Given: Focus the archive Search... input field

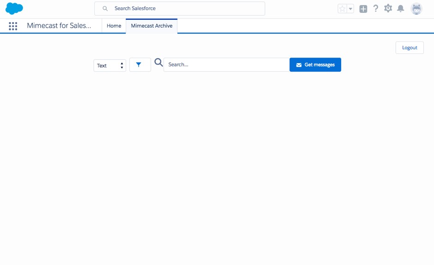Looking at the screenshot, I should [x=226, y=65].
